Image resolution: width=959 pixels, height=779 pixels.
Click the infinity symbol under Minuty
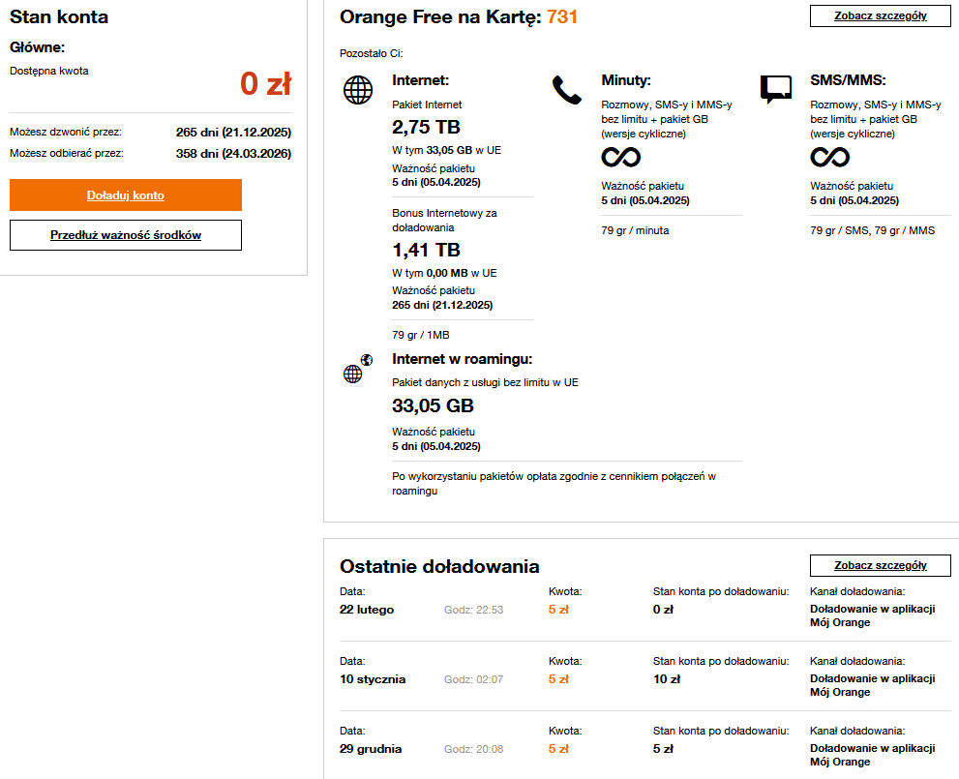point(621,157)
